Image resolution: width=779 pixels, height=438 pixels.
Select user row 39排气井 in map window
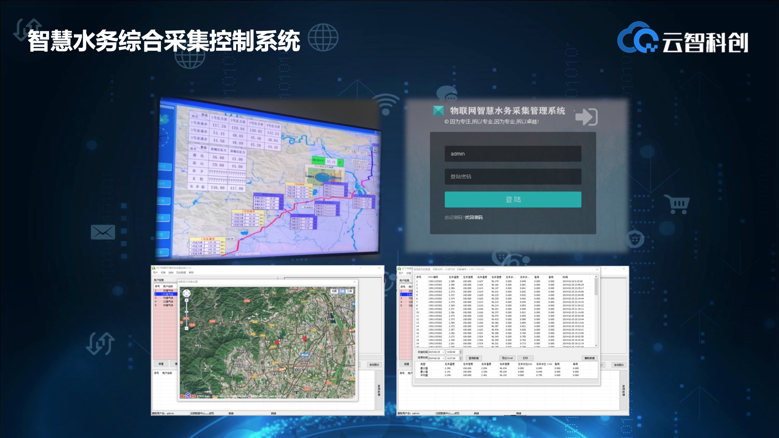[x=166, y=305]
